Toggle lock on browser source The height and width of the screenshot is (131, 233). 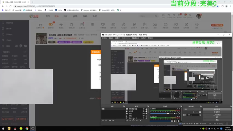coord(146,111)
